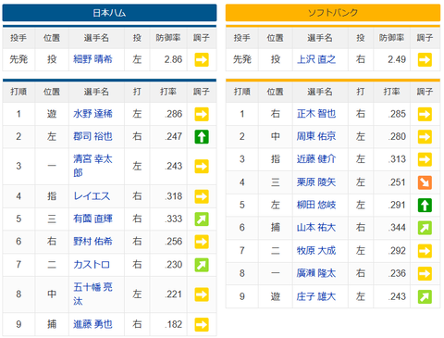
Task: Select batting average .291
Action: pos(398,205)
